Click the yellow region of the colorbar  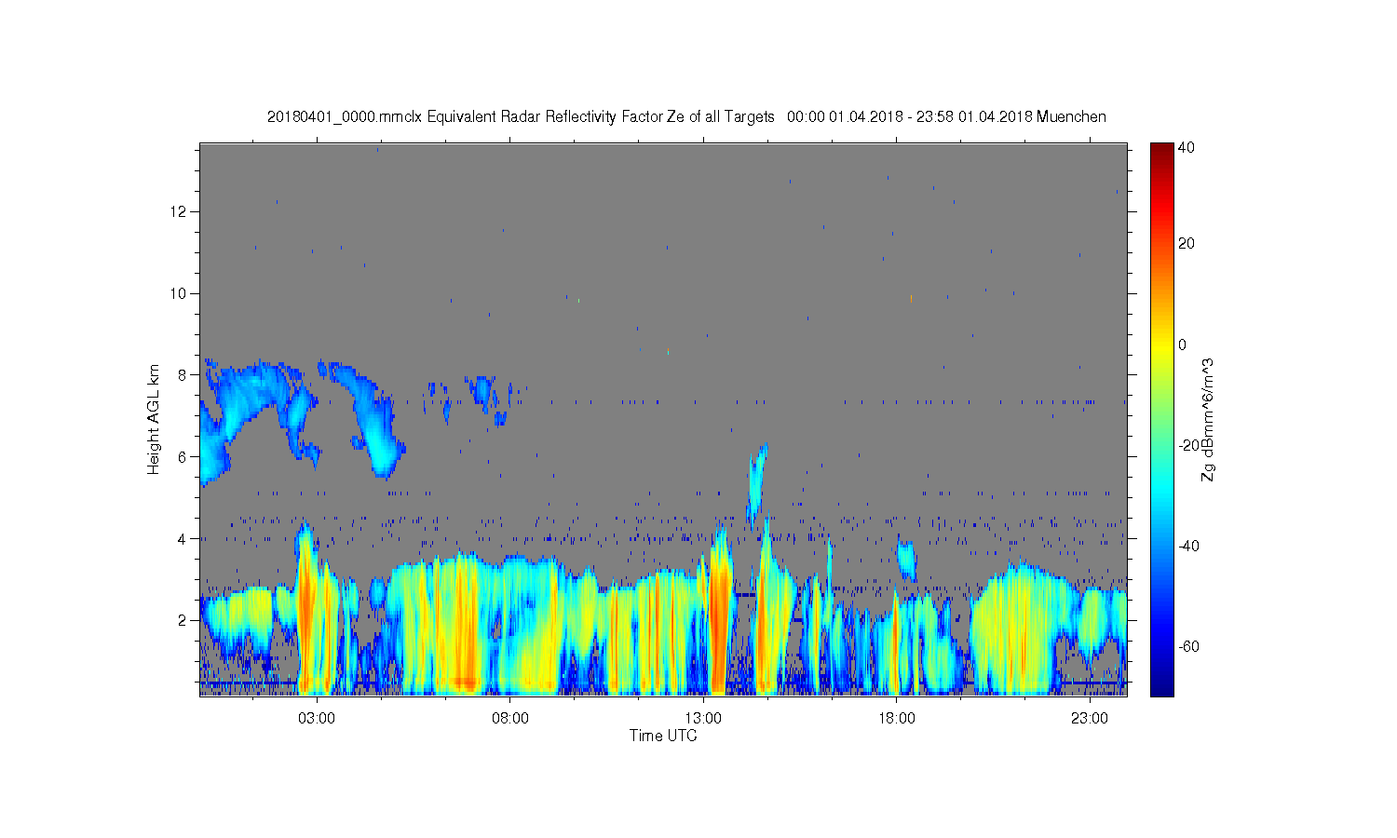point(1161,345)
